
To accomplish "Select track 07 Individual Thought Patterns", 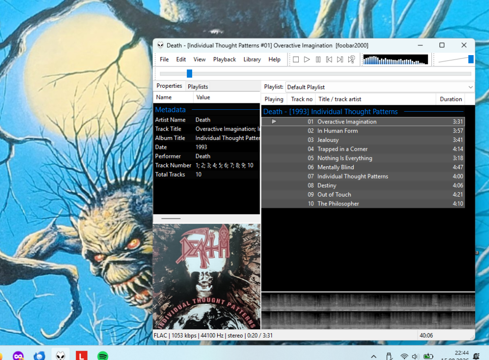I will [363, 177].
